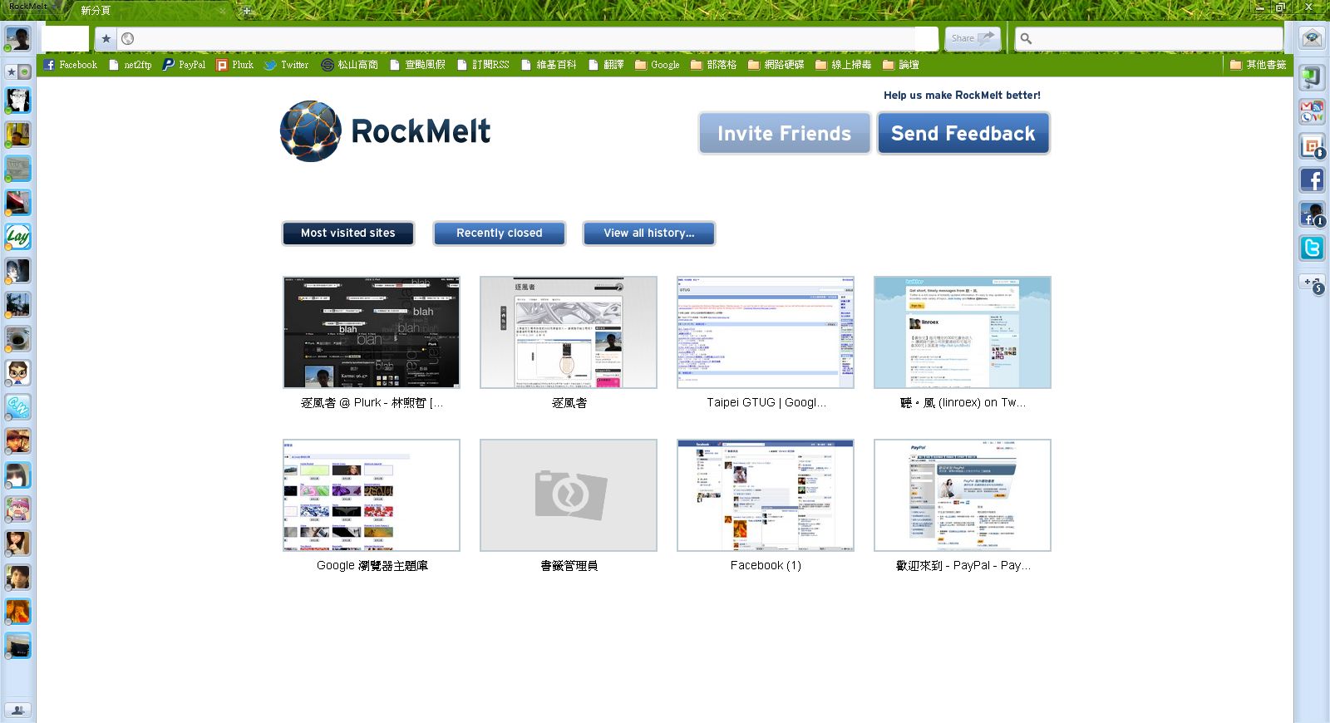The image size is (1330, 723).
Task: Switch to Most visited sites
Action: point(348,234)
